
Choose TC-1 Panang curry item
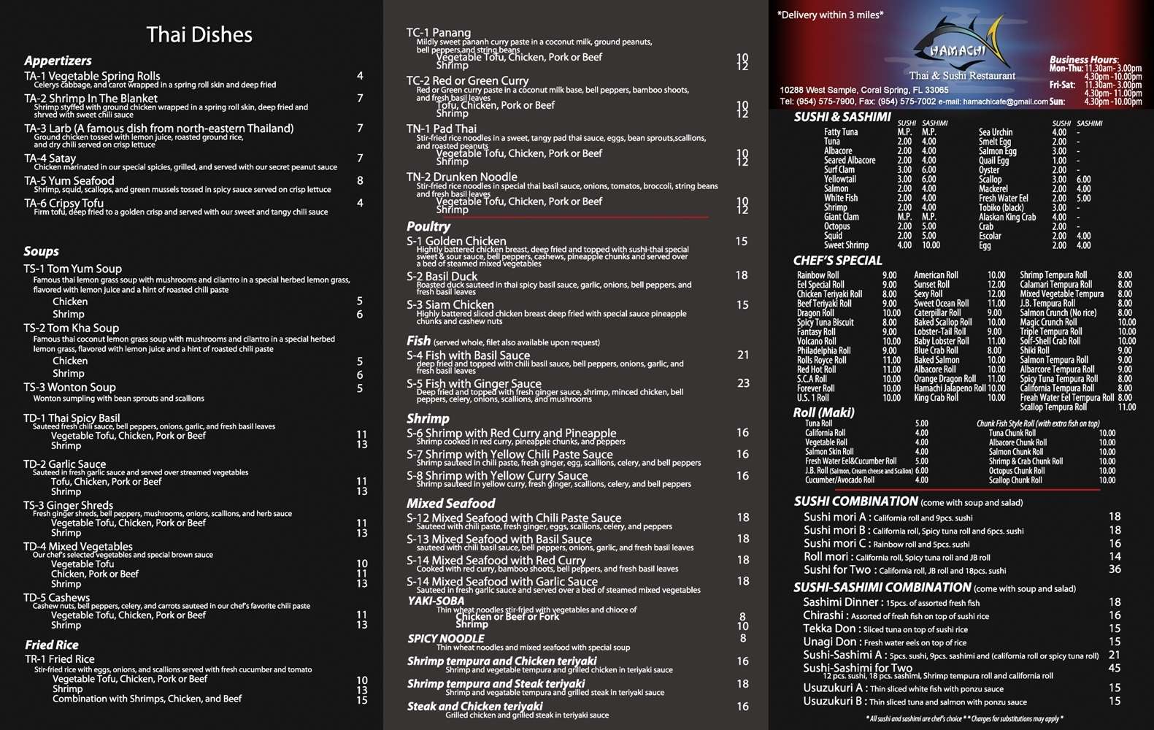[x=438, y=33]
